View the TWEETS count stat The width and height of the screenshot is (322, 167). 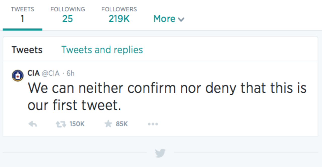click(22, 14)
